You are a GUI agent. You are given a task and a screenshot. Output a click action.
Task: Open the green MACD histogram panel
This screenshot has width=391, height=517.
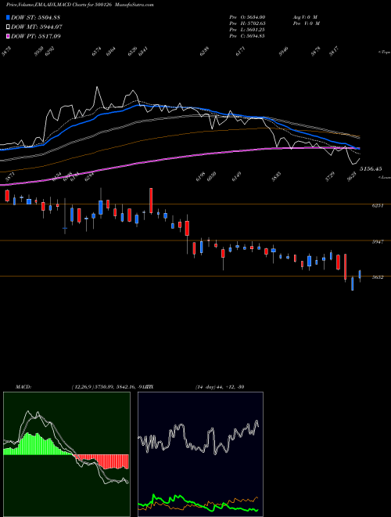tap(66, 454)
